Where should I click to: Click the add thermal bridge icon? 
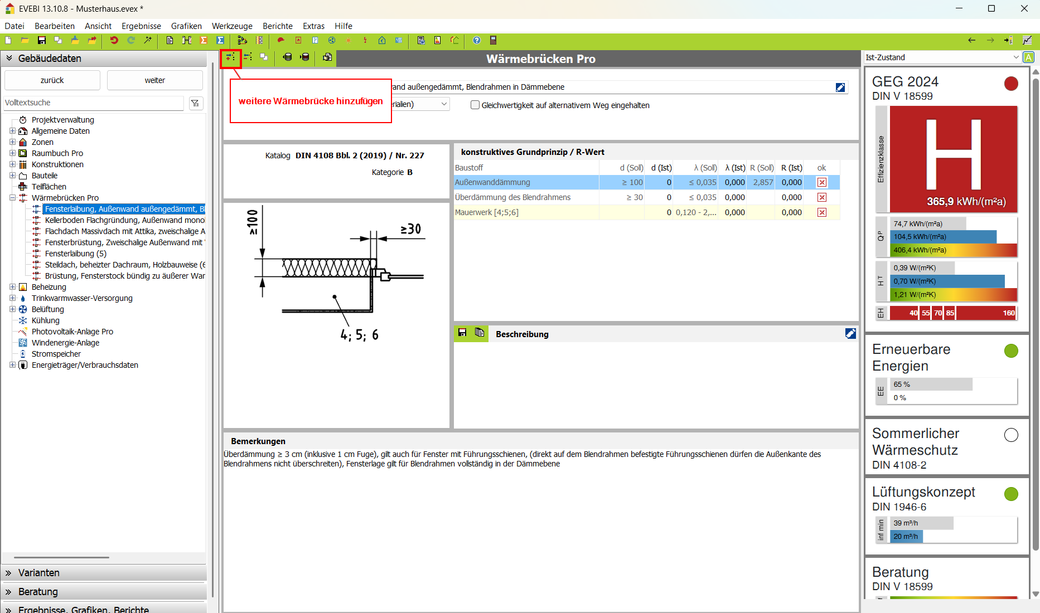[230, 57]
